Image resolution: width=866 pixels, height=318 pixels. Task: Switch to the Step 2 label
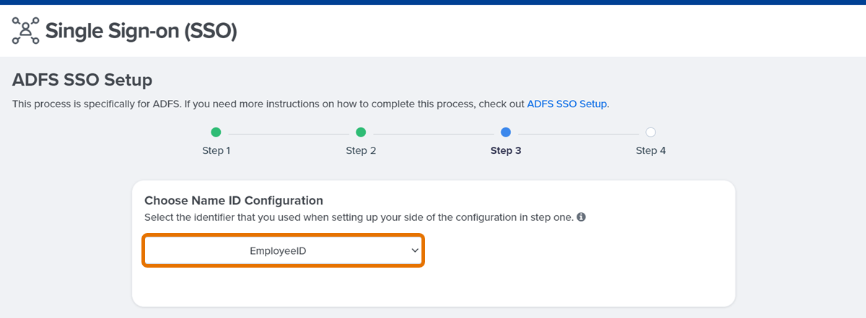coord(361,151)
